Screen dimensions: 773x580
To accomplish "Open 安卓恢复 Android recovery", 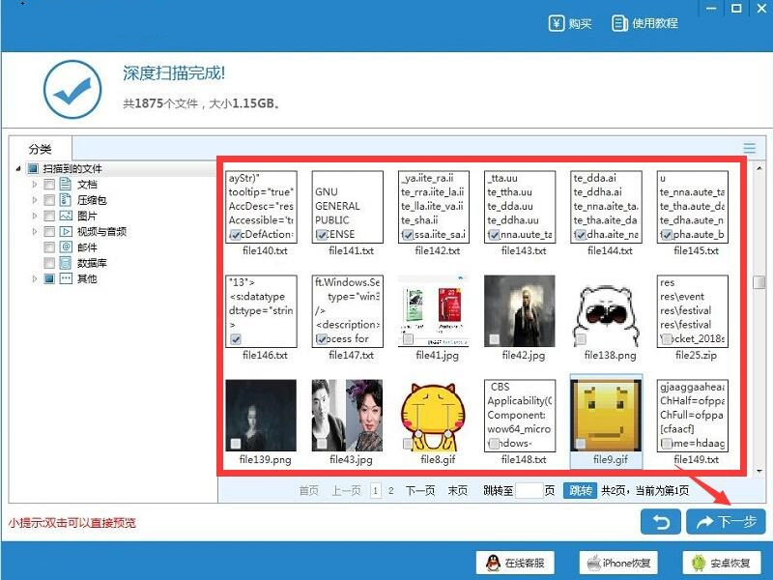I will click(721, 563).
